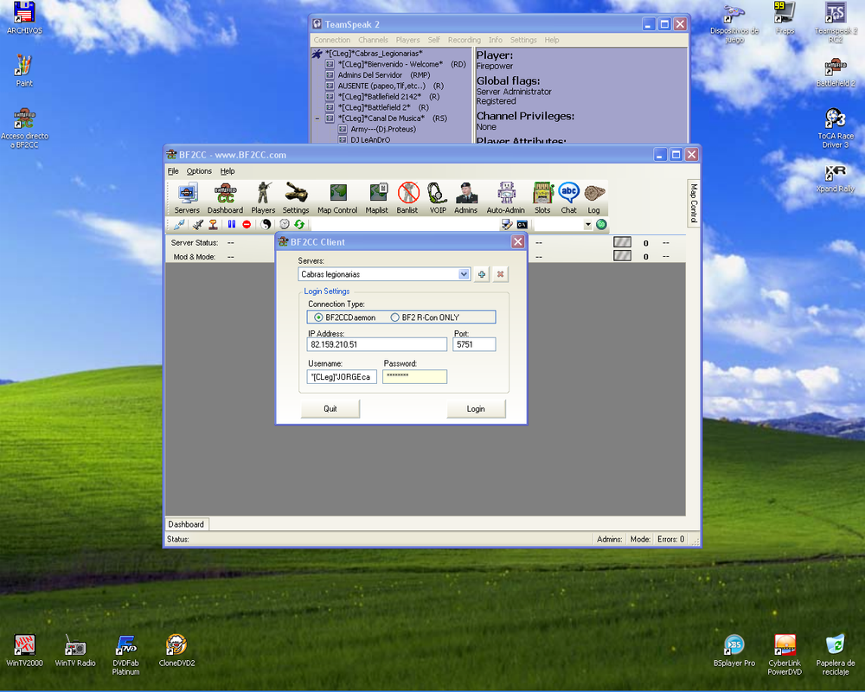The image size is (865, 692).
Task: Click the blue pause icon in small toolbar
Action: tap(232, 225)
